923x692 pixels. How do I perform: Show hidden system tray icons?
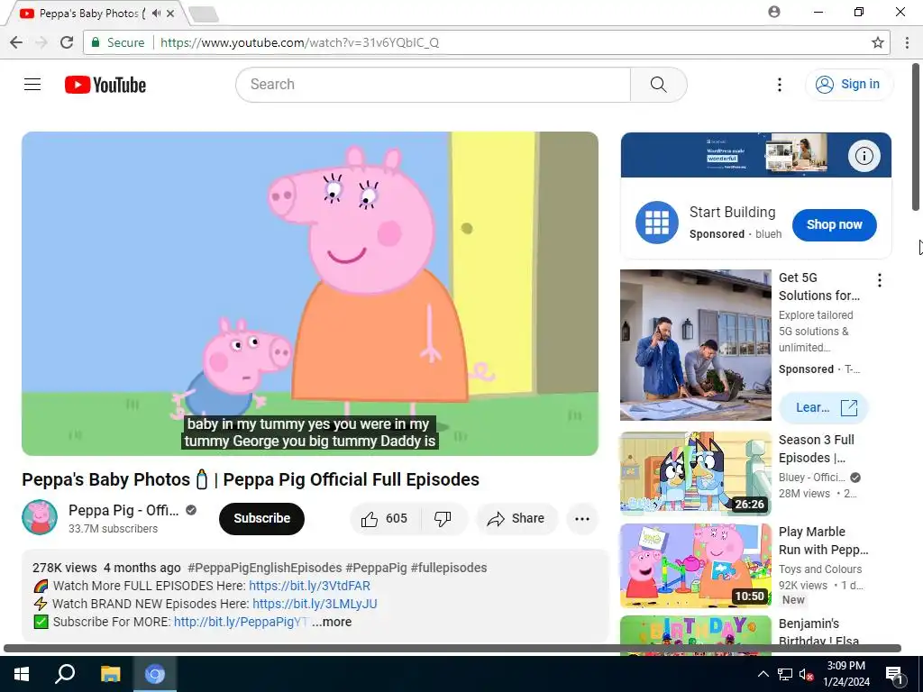pyautogui.click(x=763, y=674)
